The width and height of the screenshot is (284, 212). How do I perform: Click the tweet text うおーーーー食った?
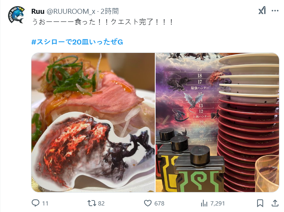[x=64, y=22]
